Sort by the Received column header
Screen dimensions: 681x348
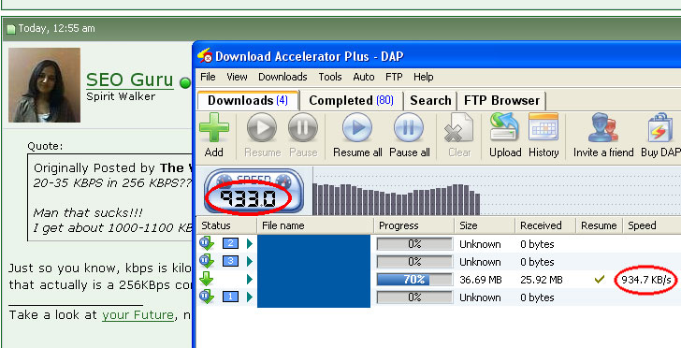pyautogui.click(x=545, y=225)
